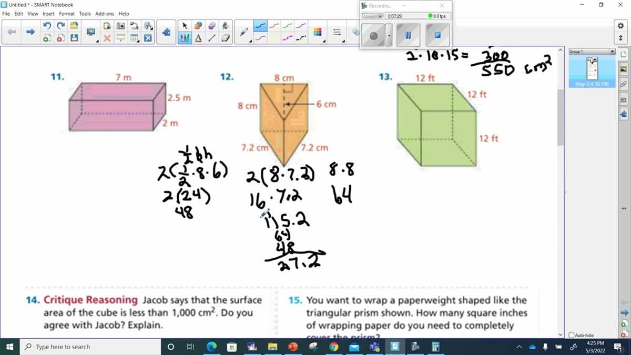Open the Page Sorter tab in sidebar

tap(624, 55)
